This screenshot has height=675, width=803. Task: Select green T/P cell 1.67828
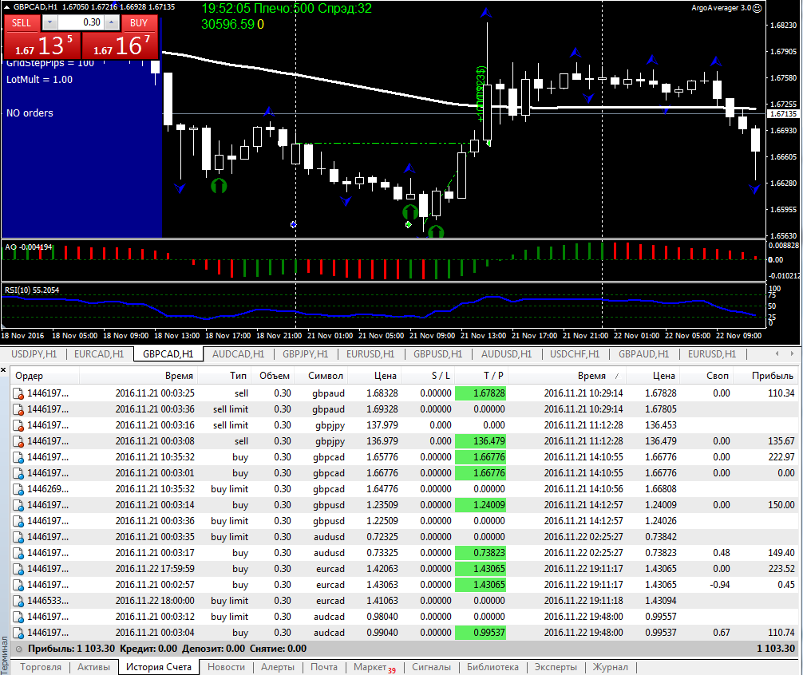(481, 393)
